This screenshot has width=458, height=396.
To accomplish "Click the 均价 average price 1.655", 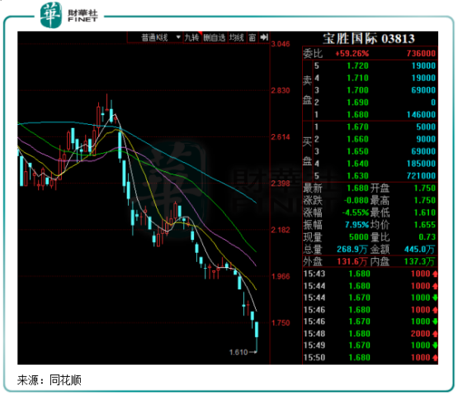I will [x=425, y=225].
